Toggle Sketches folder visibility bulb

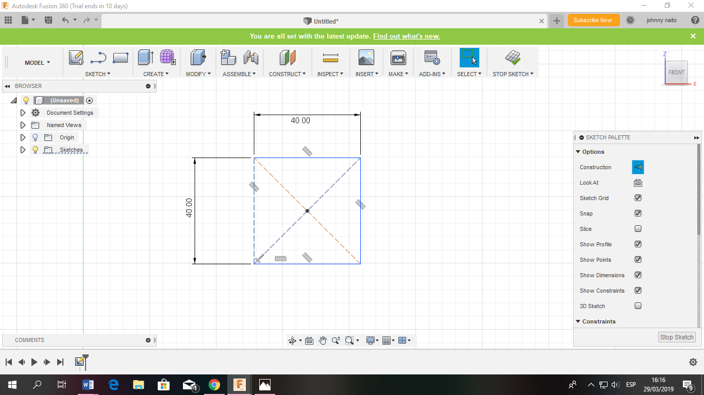pyautogui.click(x=35, y=150)
